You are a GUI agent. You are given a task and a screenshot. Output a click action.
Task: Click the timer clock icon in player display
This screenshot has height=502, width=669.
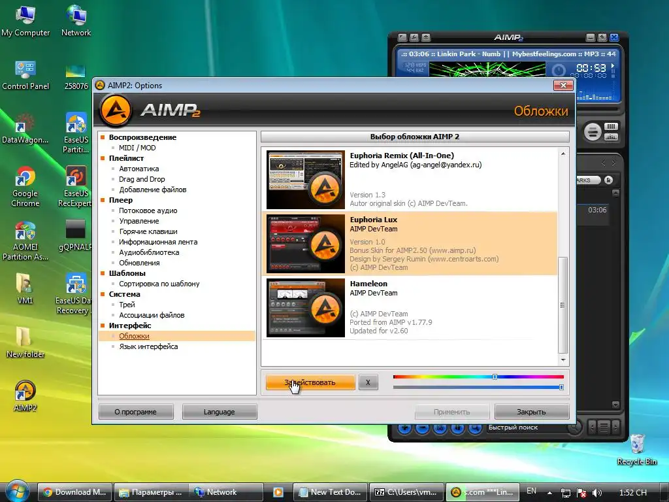(559, 70)
